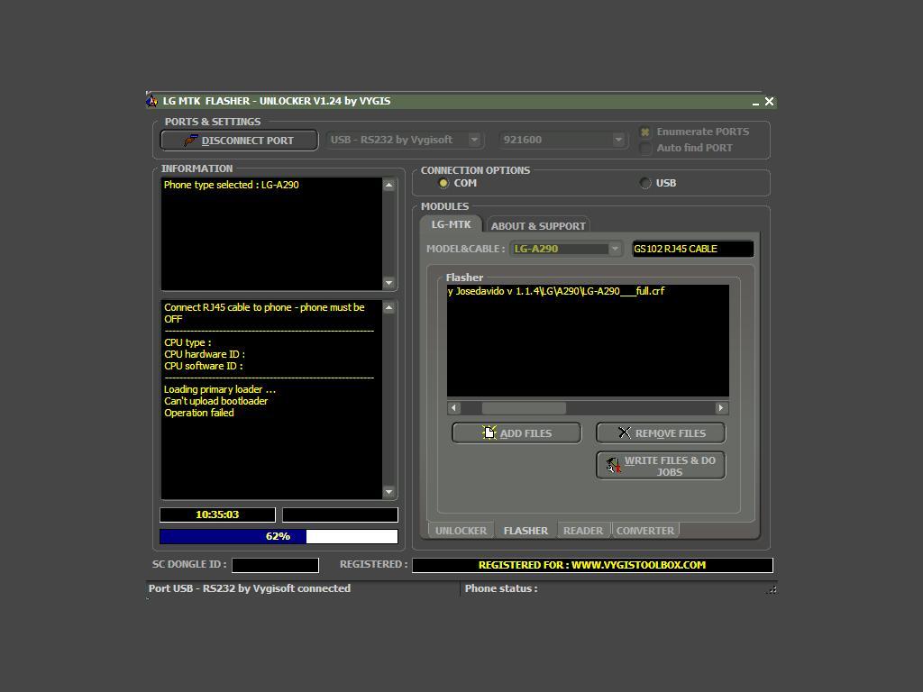The height and width of the screenshot is (692, 923).
Task: Click the 'Phone status :' status bar entry
Action: click(501, 588)
